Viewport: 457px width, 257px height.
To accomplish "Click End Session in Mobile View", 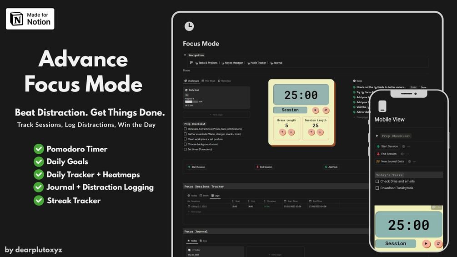I will (387, 154).
